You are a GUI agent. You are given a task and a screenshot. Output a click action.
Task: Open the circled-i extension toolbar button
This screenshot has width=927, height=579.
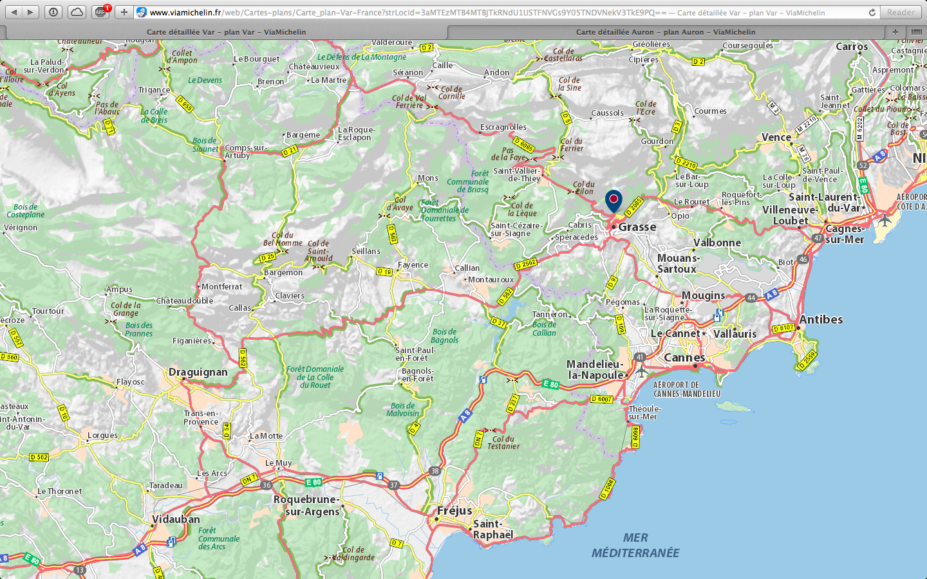click(x=53, y=12)
